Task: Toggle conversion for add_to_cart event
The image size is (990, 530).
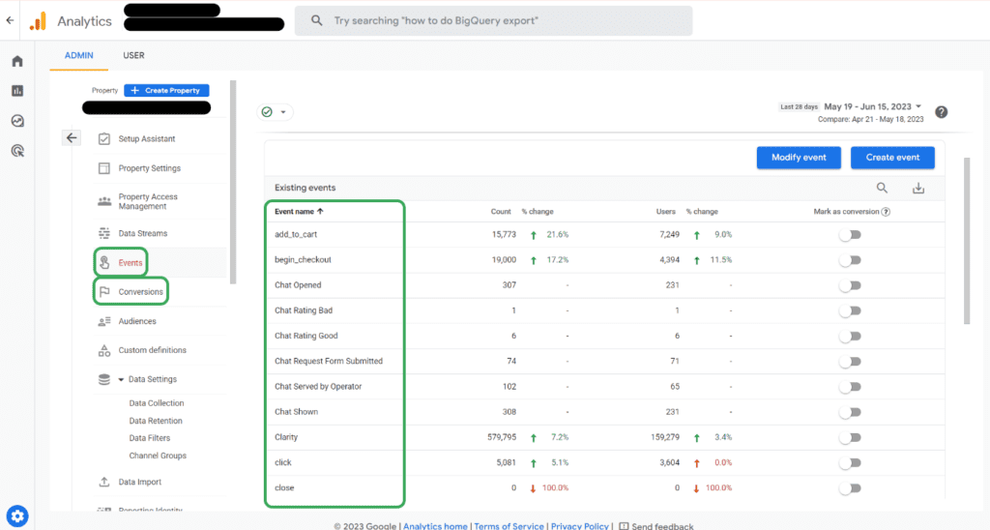Action: pos(850,234)
